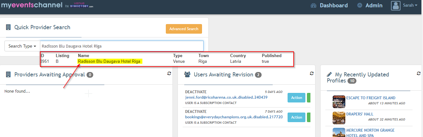This screenshot has height=137, width=423.
Task: Focus the provider search input field
Action: click(x=122, y=46)
